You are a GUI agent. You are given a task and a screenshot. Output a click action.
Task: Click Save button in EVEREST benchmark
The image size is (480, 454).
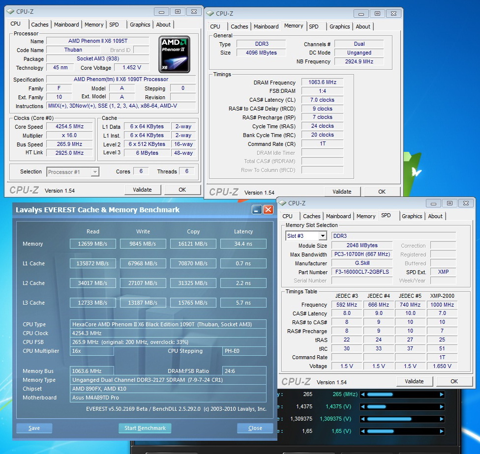click(34, 428)
